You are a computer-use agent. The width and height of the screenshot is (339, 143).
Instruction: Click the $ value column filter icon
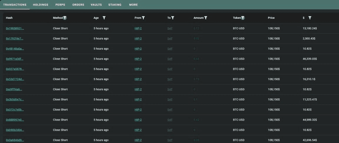point(310,18)
